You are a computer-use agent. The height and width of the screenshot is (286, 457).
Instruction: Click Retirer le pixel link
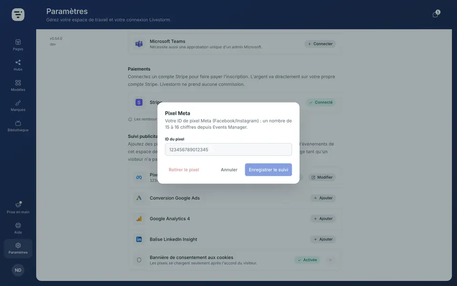click(x=184, y=170)
